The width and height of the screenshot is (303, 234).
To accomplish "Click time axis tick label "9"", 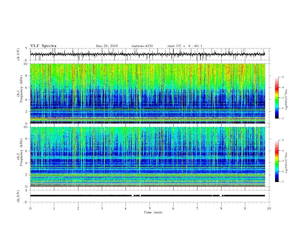I will click(245, 208).
